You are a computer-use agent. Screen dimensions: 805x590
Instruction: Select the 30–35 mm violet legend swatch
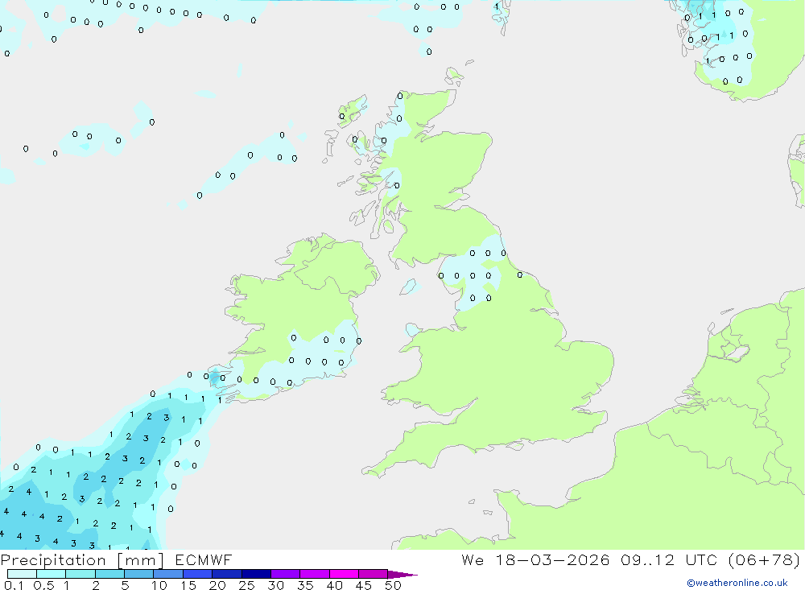[286, 574]
